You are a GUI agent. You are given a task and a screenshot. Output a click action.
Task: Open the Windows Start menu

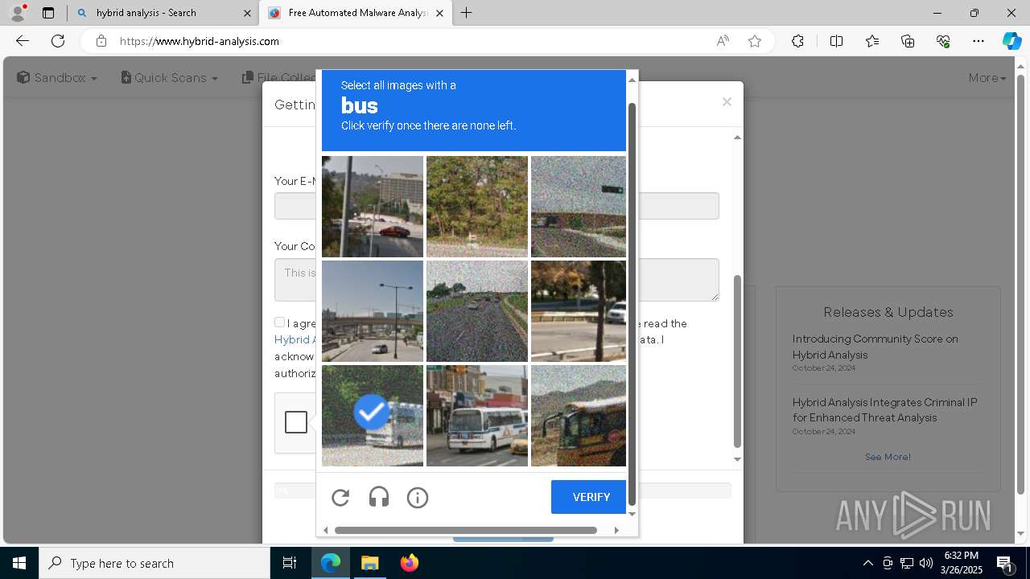click(x=19, y=563)
